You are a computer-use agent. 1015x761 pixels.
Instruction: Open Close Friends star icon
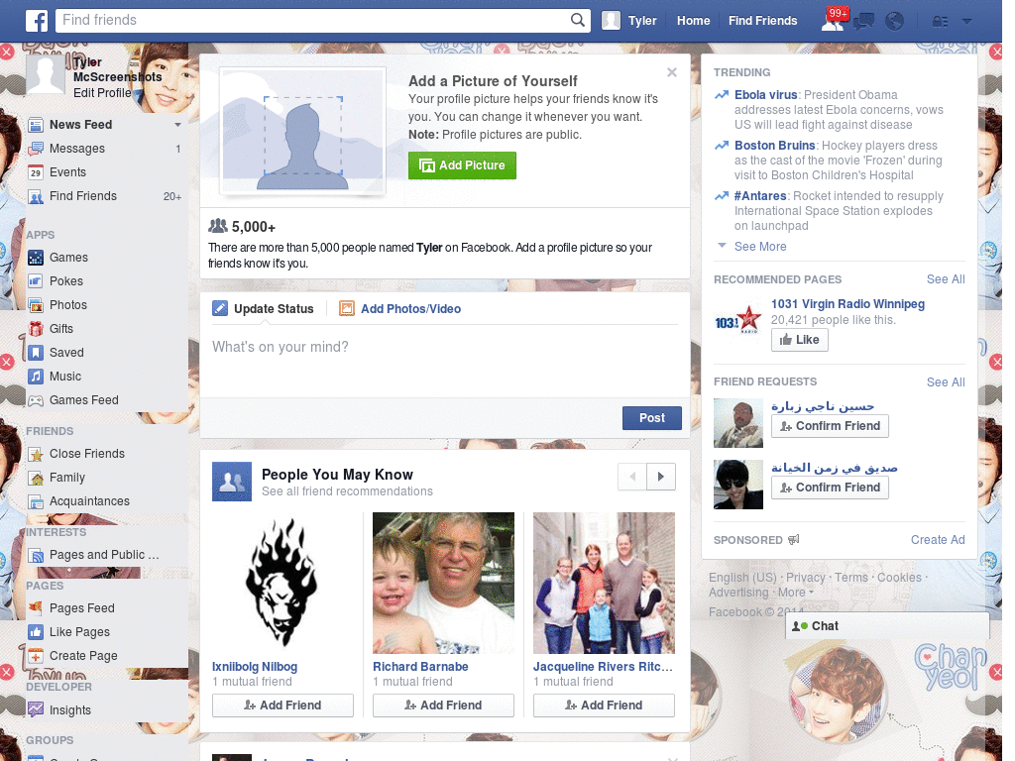(x=36, y=454)
